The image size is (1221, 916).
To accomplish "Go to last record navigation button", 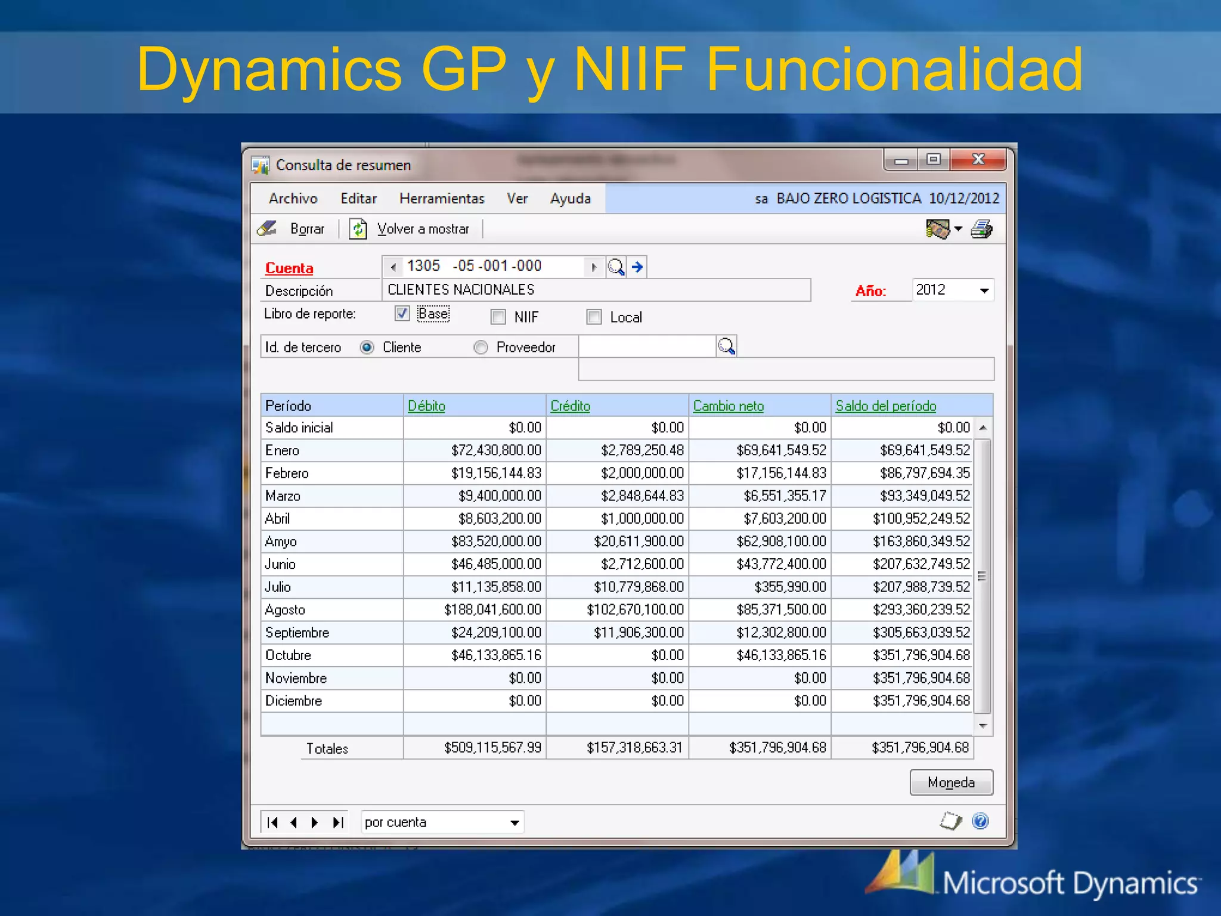I will point(338,822).
